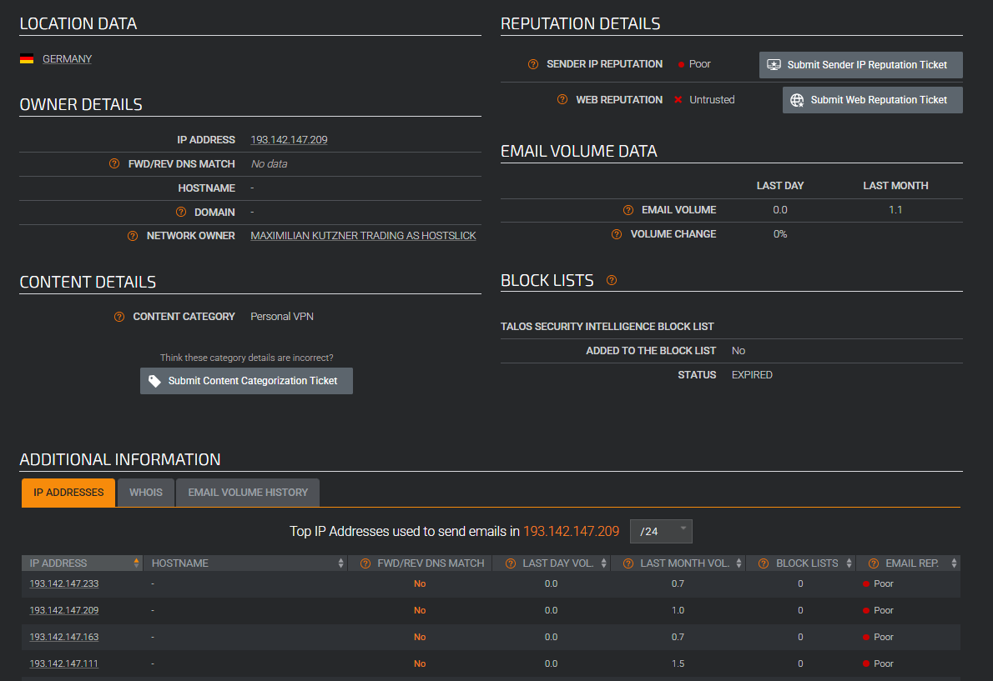Click help icon next to VOLUME CHANGE
993x681 pixels.
[x=617, y=234]
